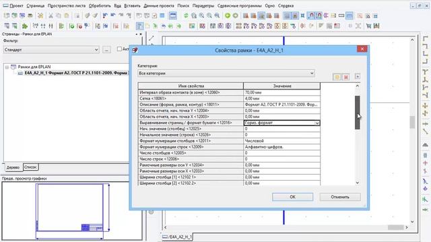Open the Проект menu
431x242 pixels.
[x=16, y=5]
